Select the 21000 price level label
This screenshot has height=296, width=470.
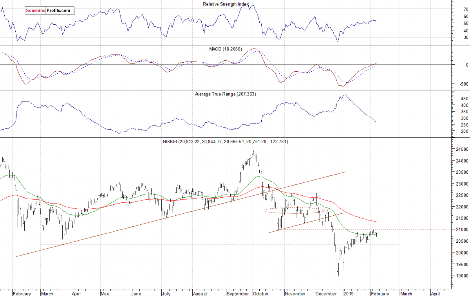pos(458,229)
